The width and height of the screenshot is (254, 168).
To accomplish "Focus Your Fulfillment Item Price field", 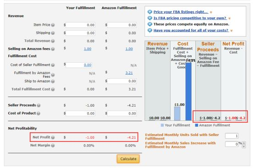I will [81, 25].
